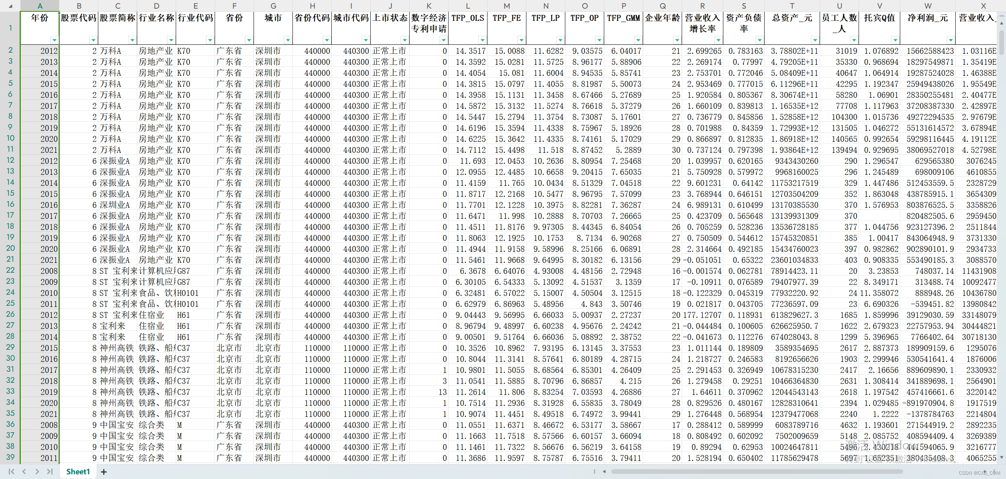
Task: Open the TFP_OLS filter dropdown
Action: pyautogui.click(x=482, y=40)
